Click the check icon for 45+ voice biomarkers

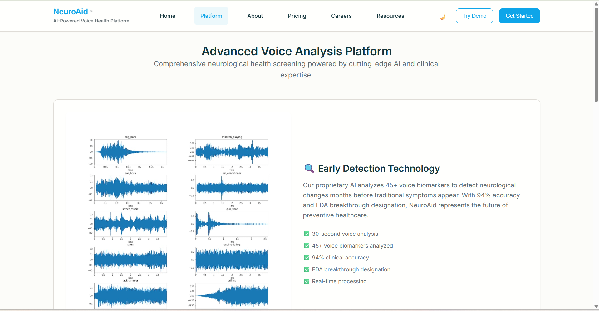coord(307,246)
